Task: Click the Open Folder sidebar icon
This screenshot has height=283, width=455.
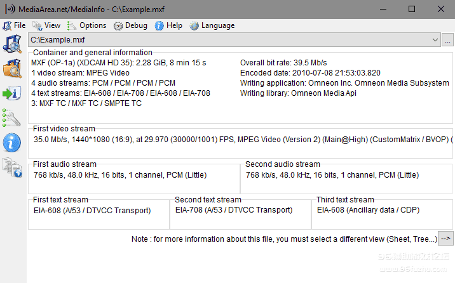Action: (x=13, y=69)
